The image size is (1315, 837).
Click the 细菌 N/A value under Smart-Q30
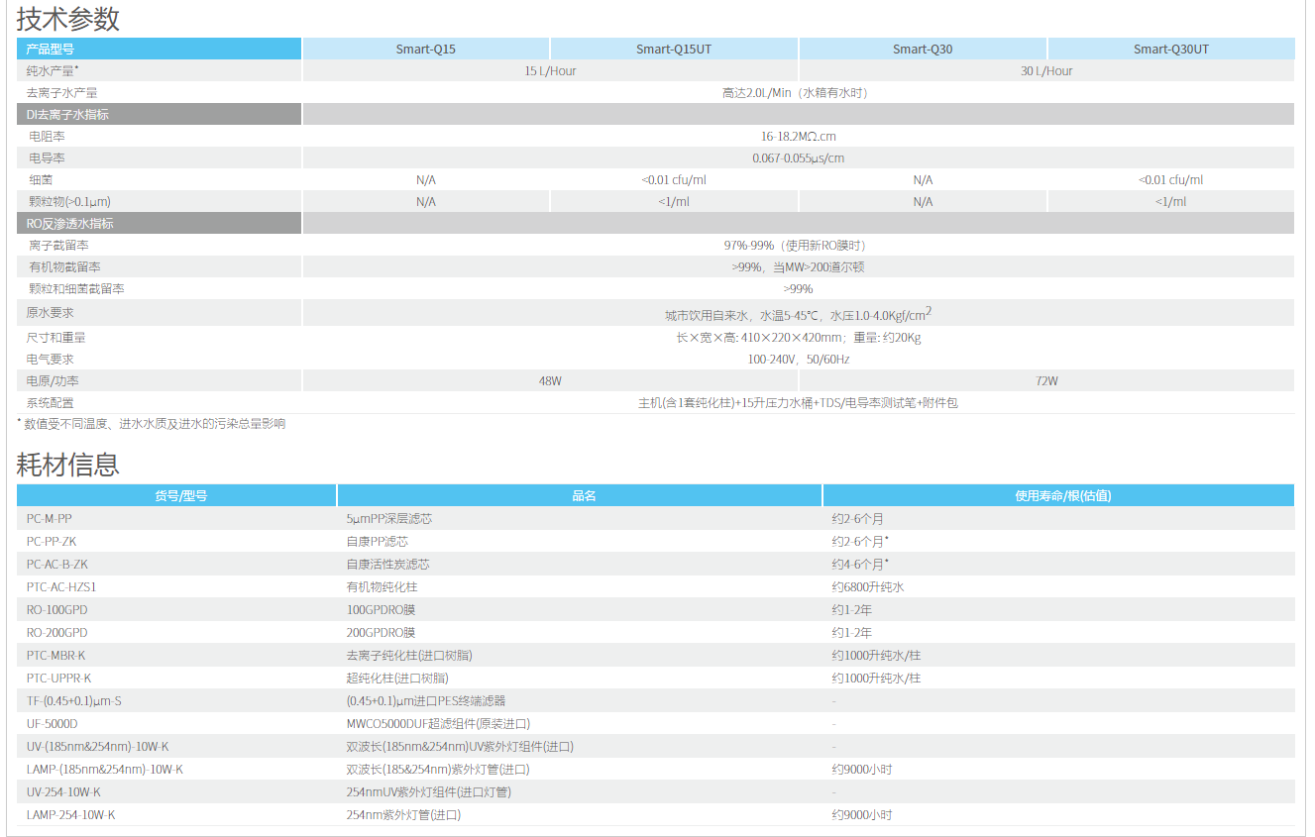(x=923, y=180)
